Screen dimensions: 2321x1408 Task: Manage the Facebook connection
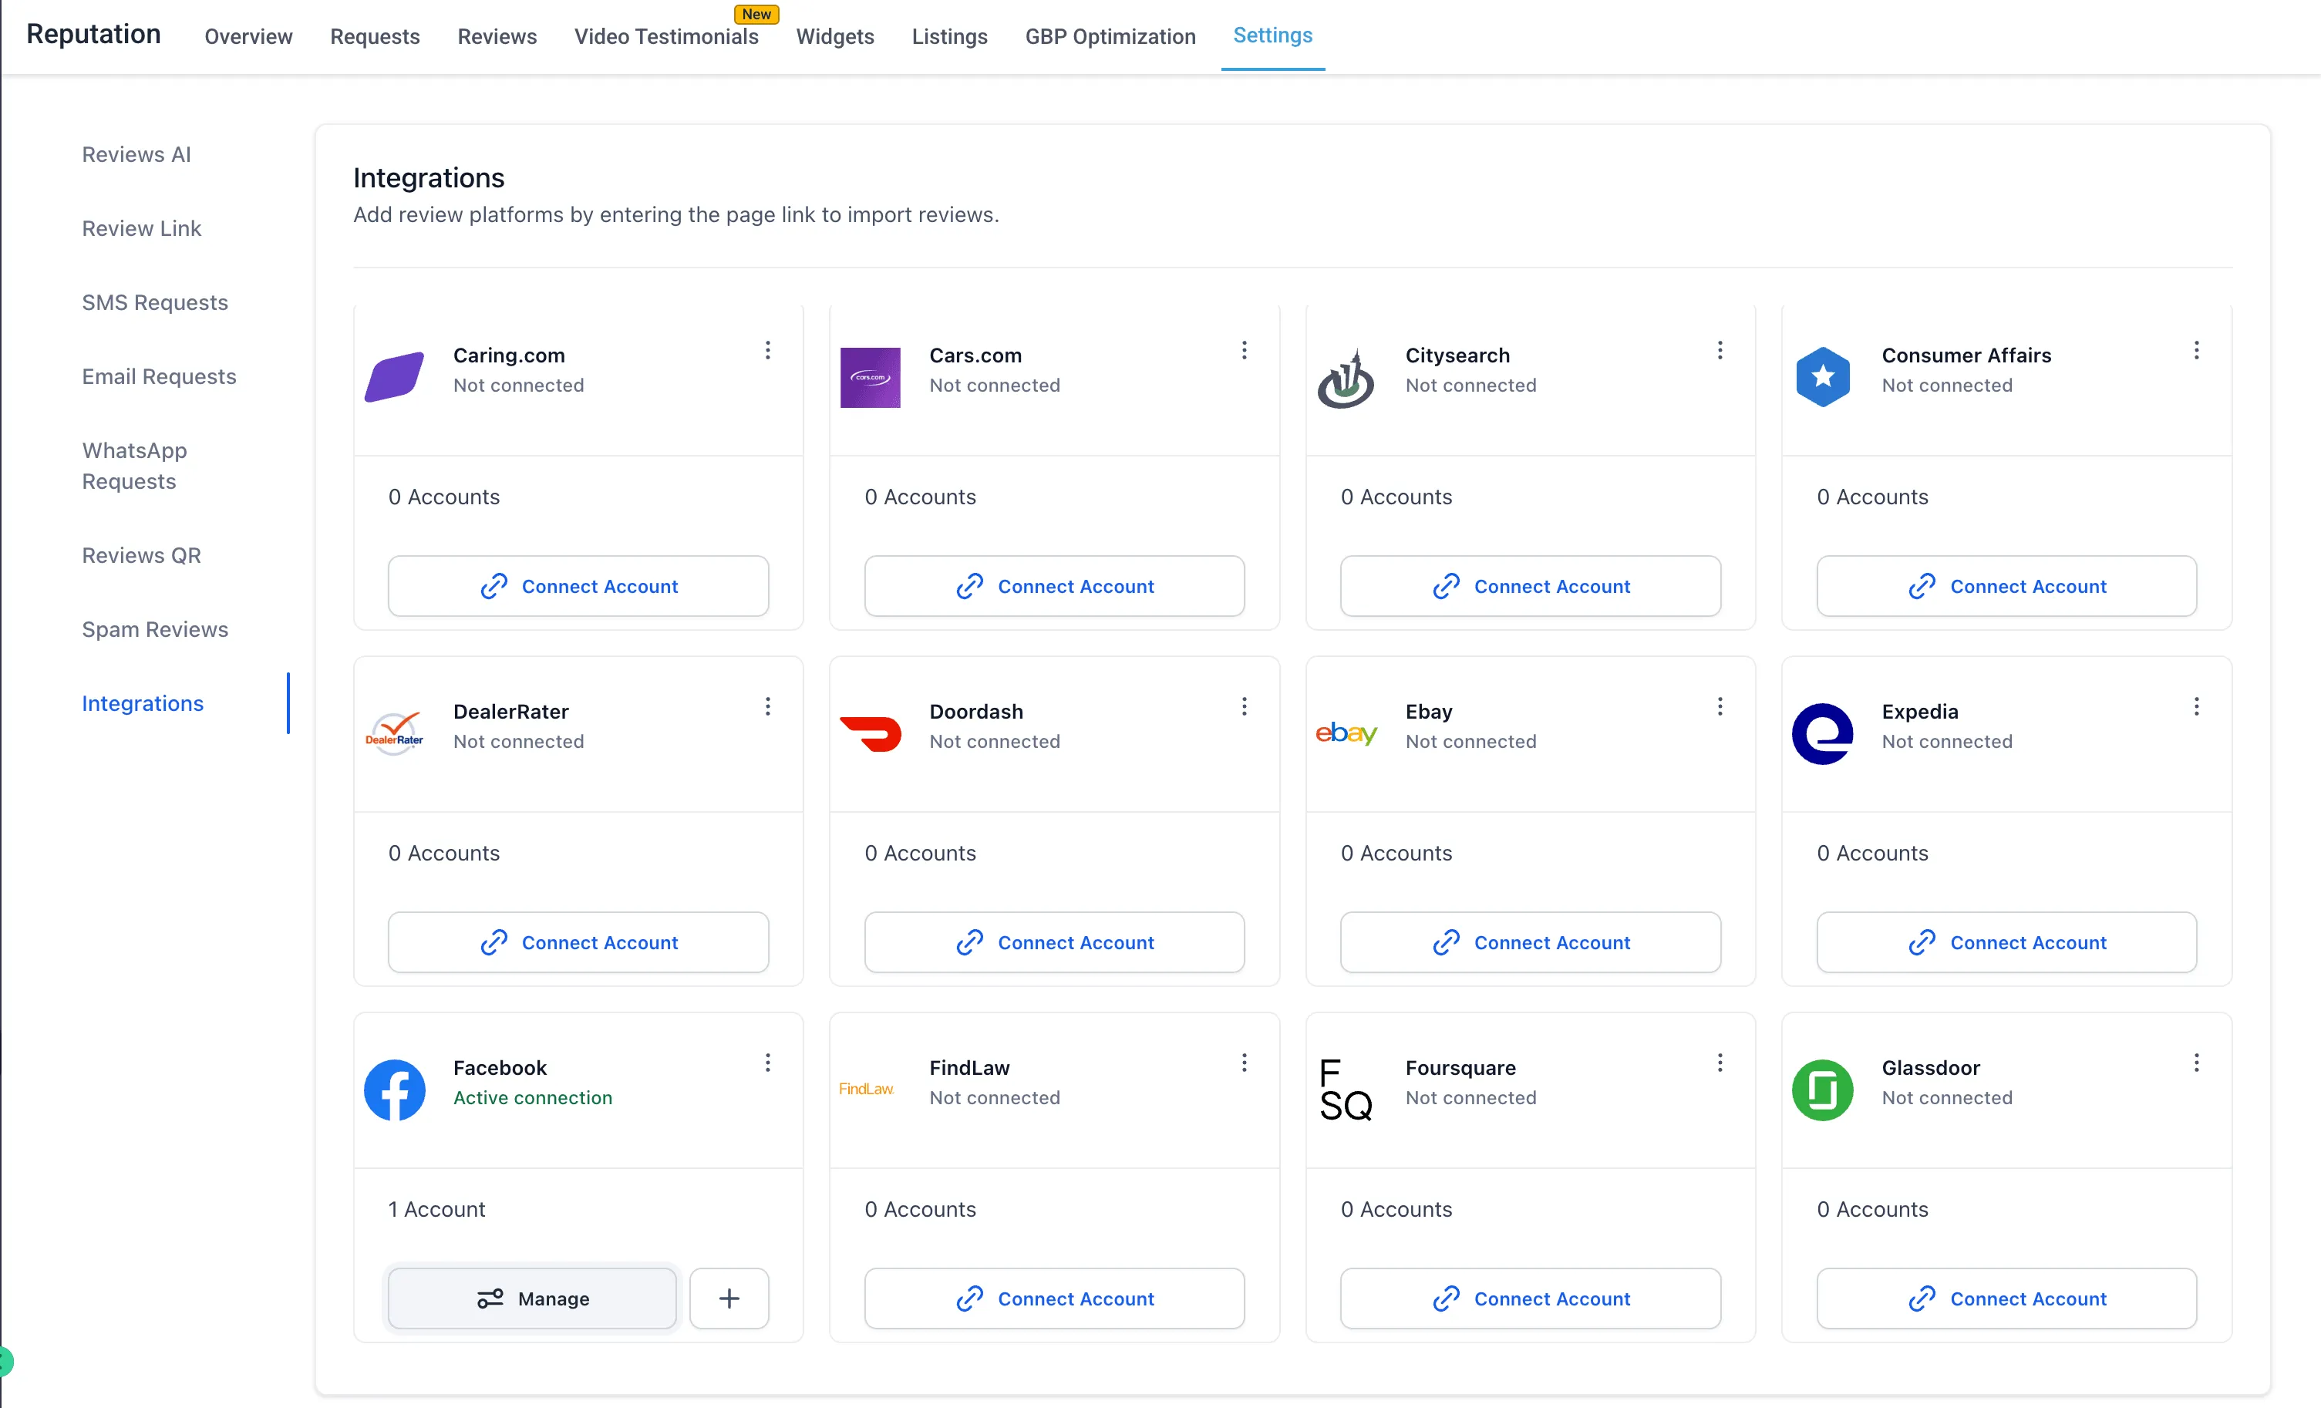(x=532, y=1298)
